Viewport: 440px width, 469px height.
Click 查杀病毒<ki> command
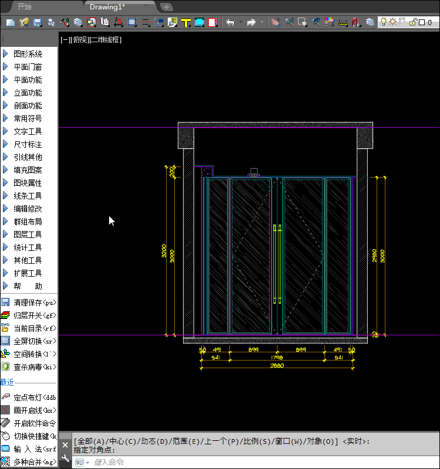pos(29,367)
